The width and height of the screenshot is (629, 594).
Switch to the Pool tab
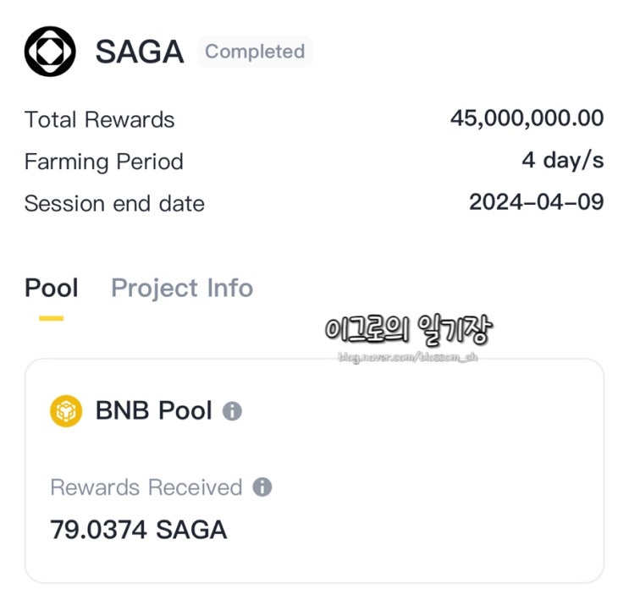coord(51,288)
